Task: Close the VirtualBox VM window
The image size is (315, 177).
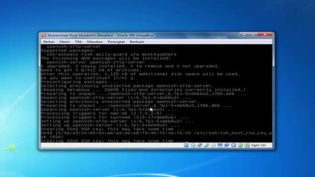Action: [265, 34]
